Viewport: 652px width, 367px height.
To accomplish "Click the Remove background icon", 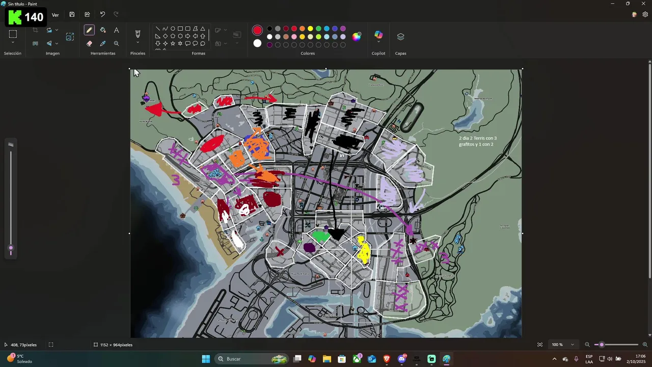I will coord(35,43).
